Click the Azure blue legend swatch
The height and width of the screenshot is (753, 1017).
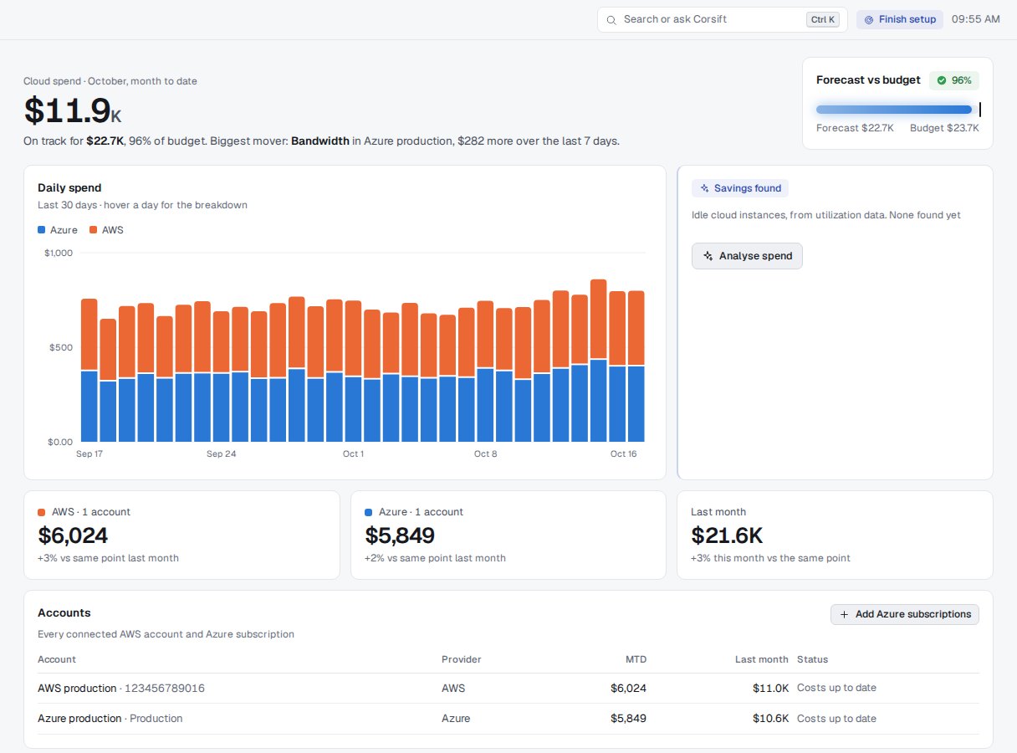(42, 230)
